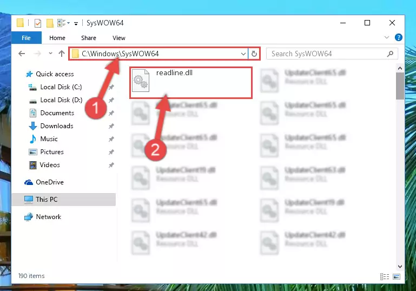Click the pin icon next to Documents
Screen dimensions: 416x291
tap(111, 113)
